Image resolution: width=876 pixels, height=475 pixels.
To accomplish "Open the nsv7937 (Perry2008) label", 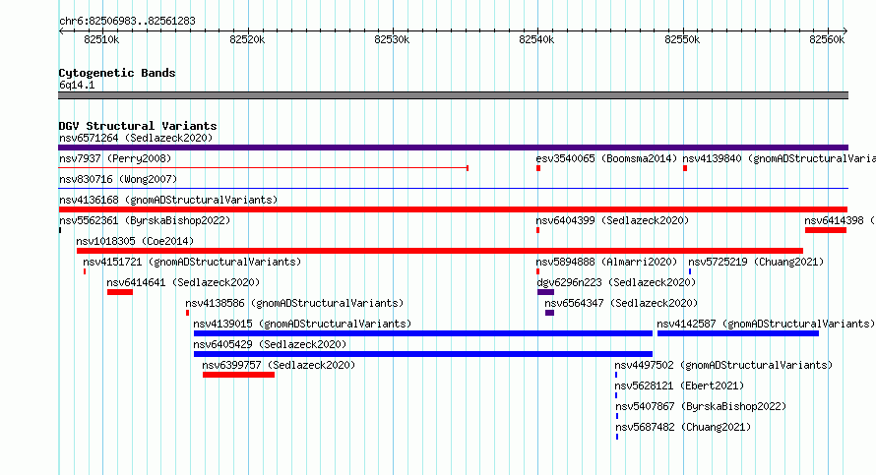I will click(x=115, y=158).
